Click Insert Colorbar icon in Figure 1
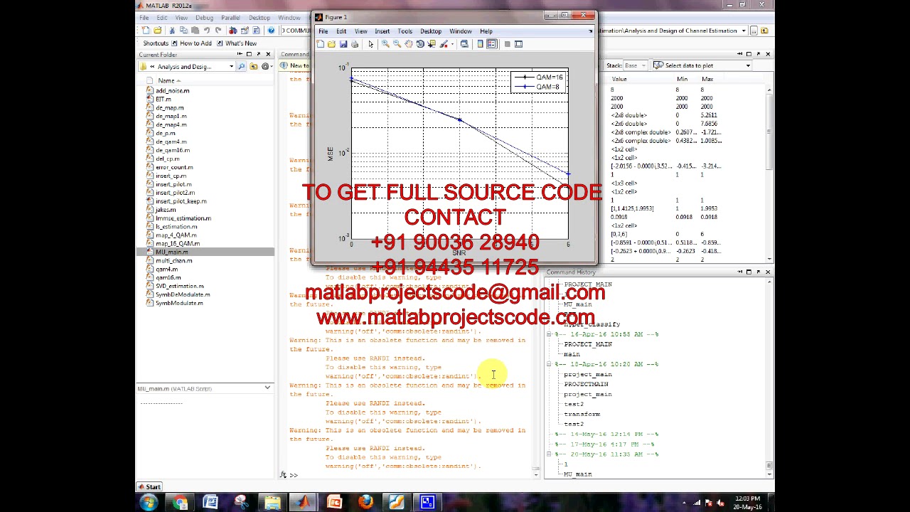This screenshot has height=512, width=910. pyautogui.click(x=480, y=44)
